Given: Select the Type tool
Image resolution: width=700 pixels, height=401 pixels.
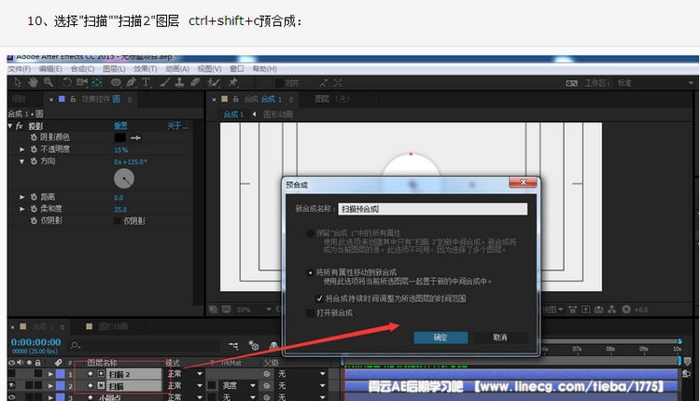Looking at the screenshot, I should point(146,82).
